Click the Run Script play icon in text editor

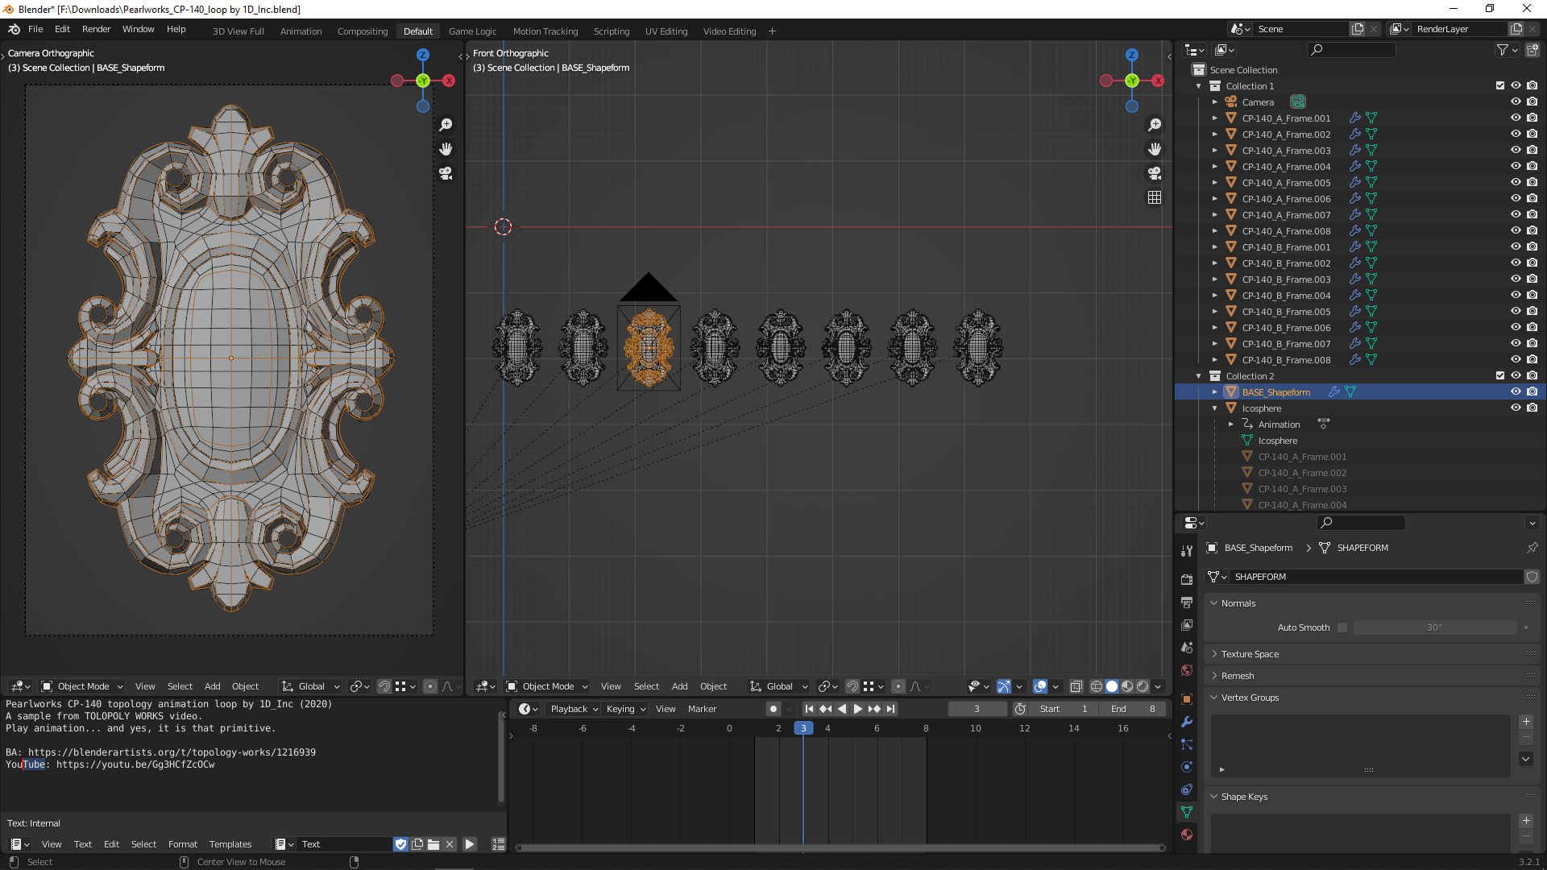(470, 844)
